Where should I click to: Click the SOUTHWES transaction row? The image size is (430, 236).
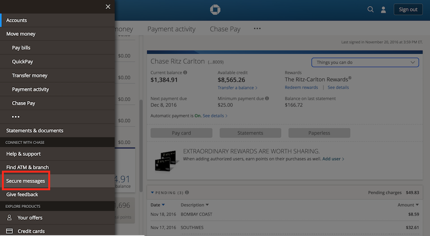pyautogui.click(x=285, y=227)
